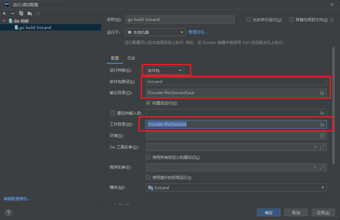
Task: Open settings gear for stored project file
Action: pyautogui.click(x=332, y=20)
